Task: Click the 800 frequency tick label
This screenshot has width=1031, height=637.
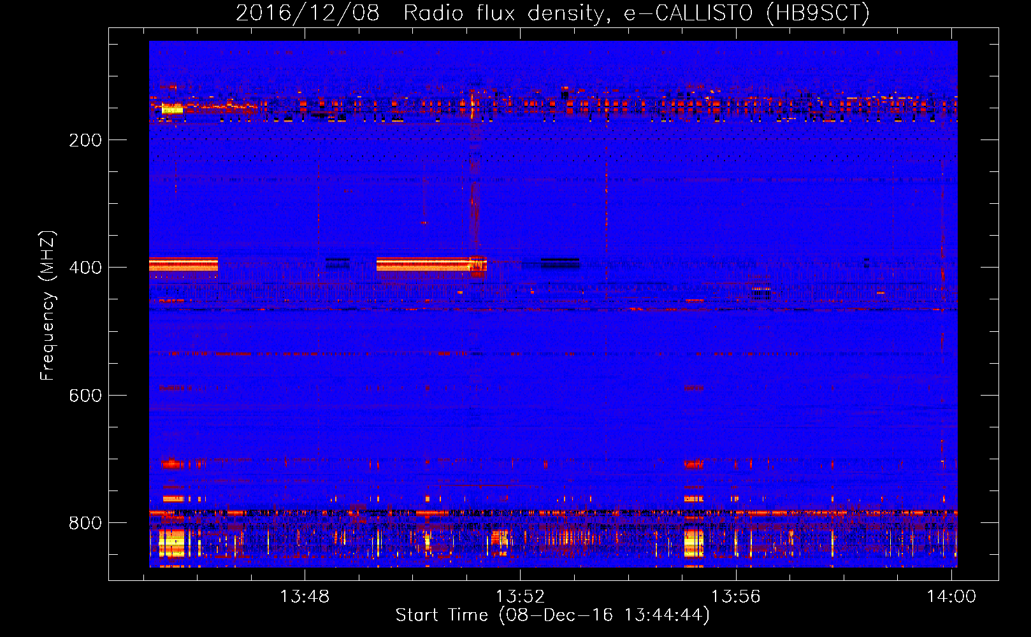Action: [85, 523]
